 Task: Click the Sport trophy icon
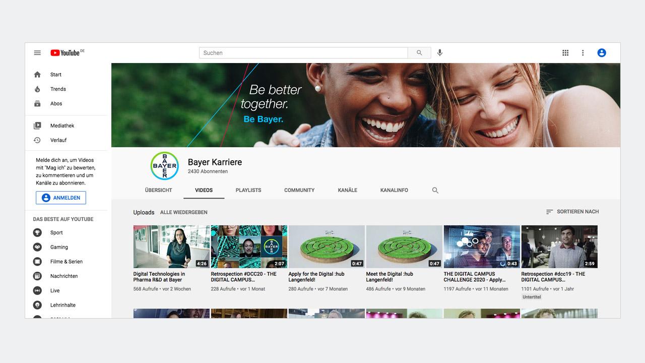(x=37, y=233)
